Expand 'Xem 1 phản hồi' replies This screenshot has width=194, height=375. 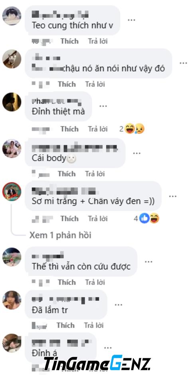[x=60, y=235]
